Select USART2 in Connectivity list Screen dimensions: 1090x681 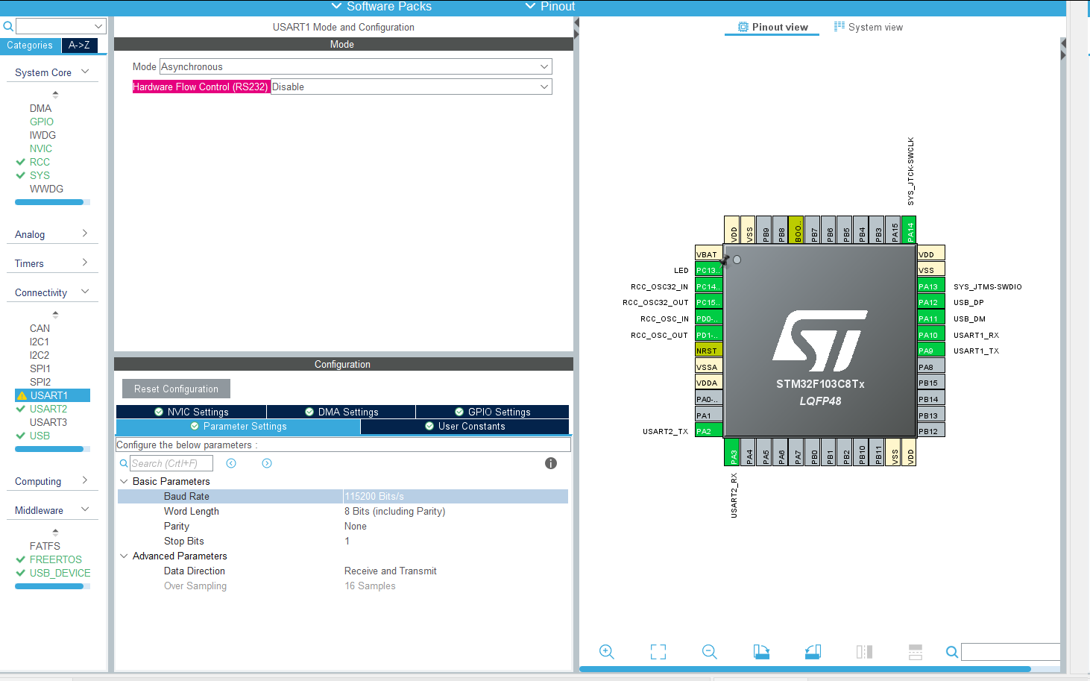coord(48,409)
